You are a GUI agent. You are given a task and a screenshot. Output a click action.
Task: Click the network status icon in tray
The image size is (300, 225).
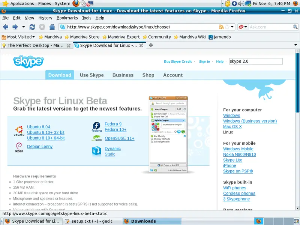pyautogui.click(x=248, y=3)
